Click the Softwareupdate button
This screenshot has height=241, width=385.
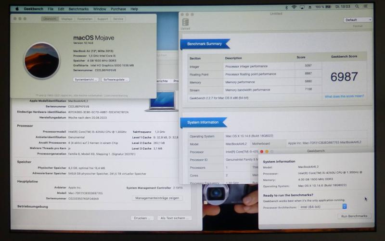(115, 79)
